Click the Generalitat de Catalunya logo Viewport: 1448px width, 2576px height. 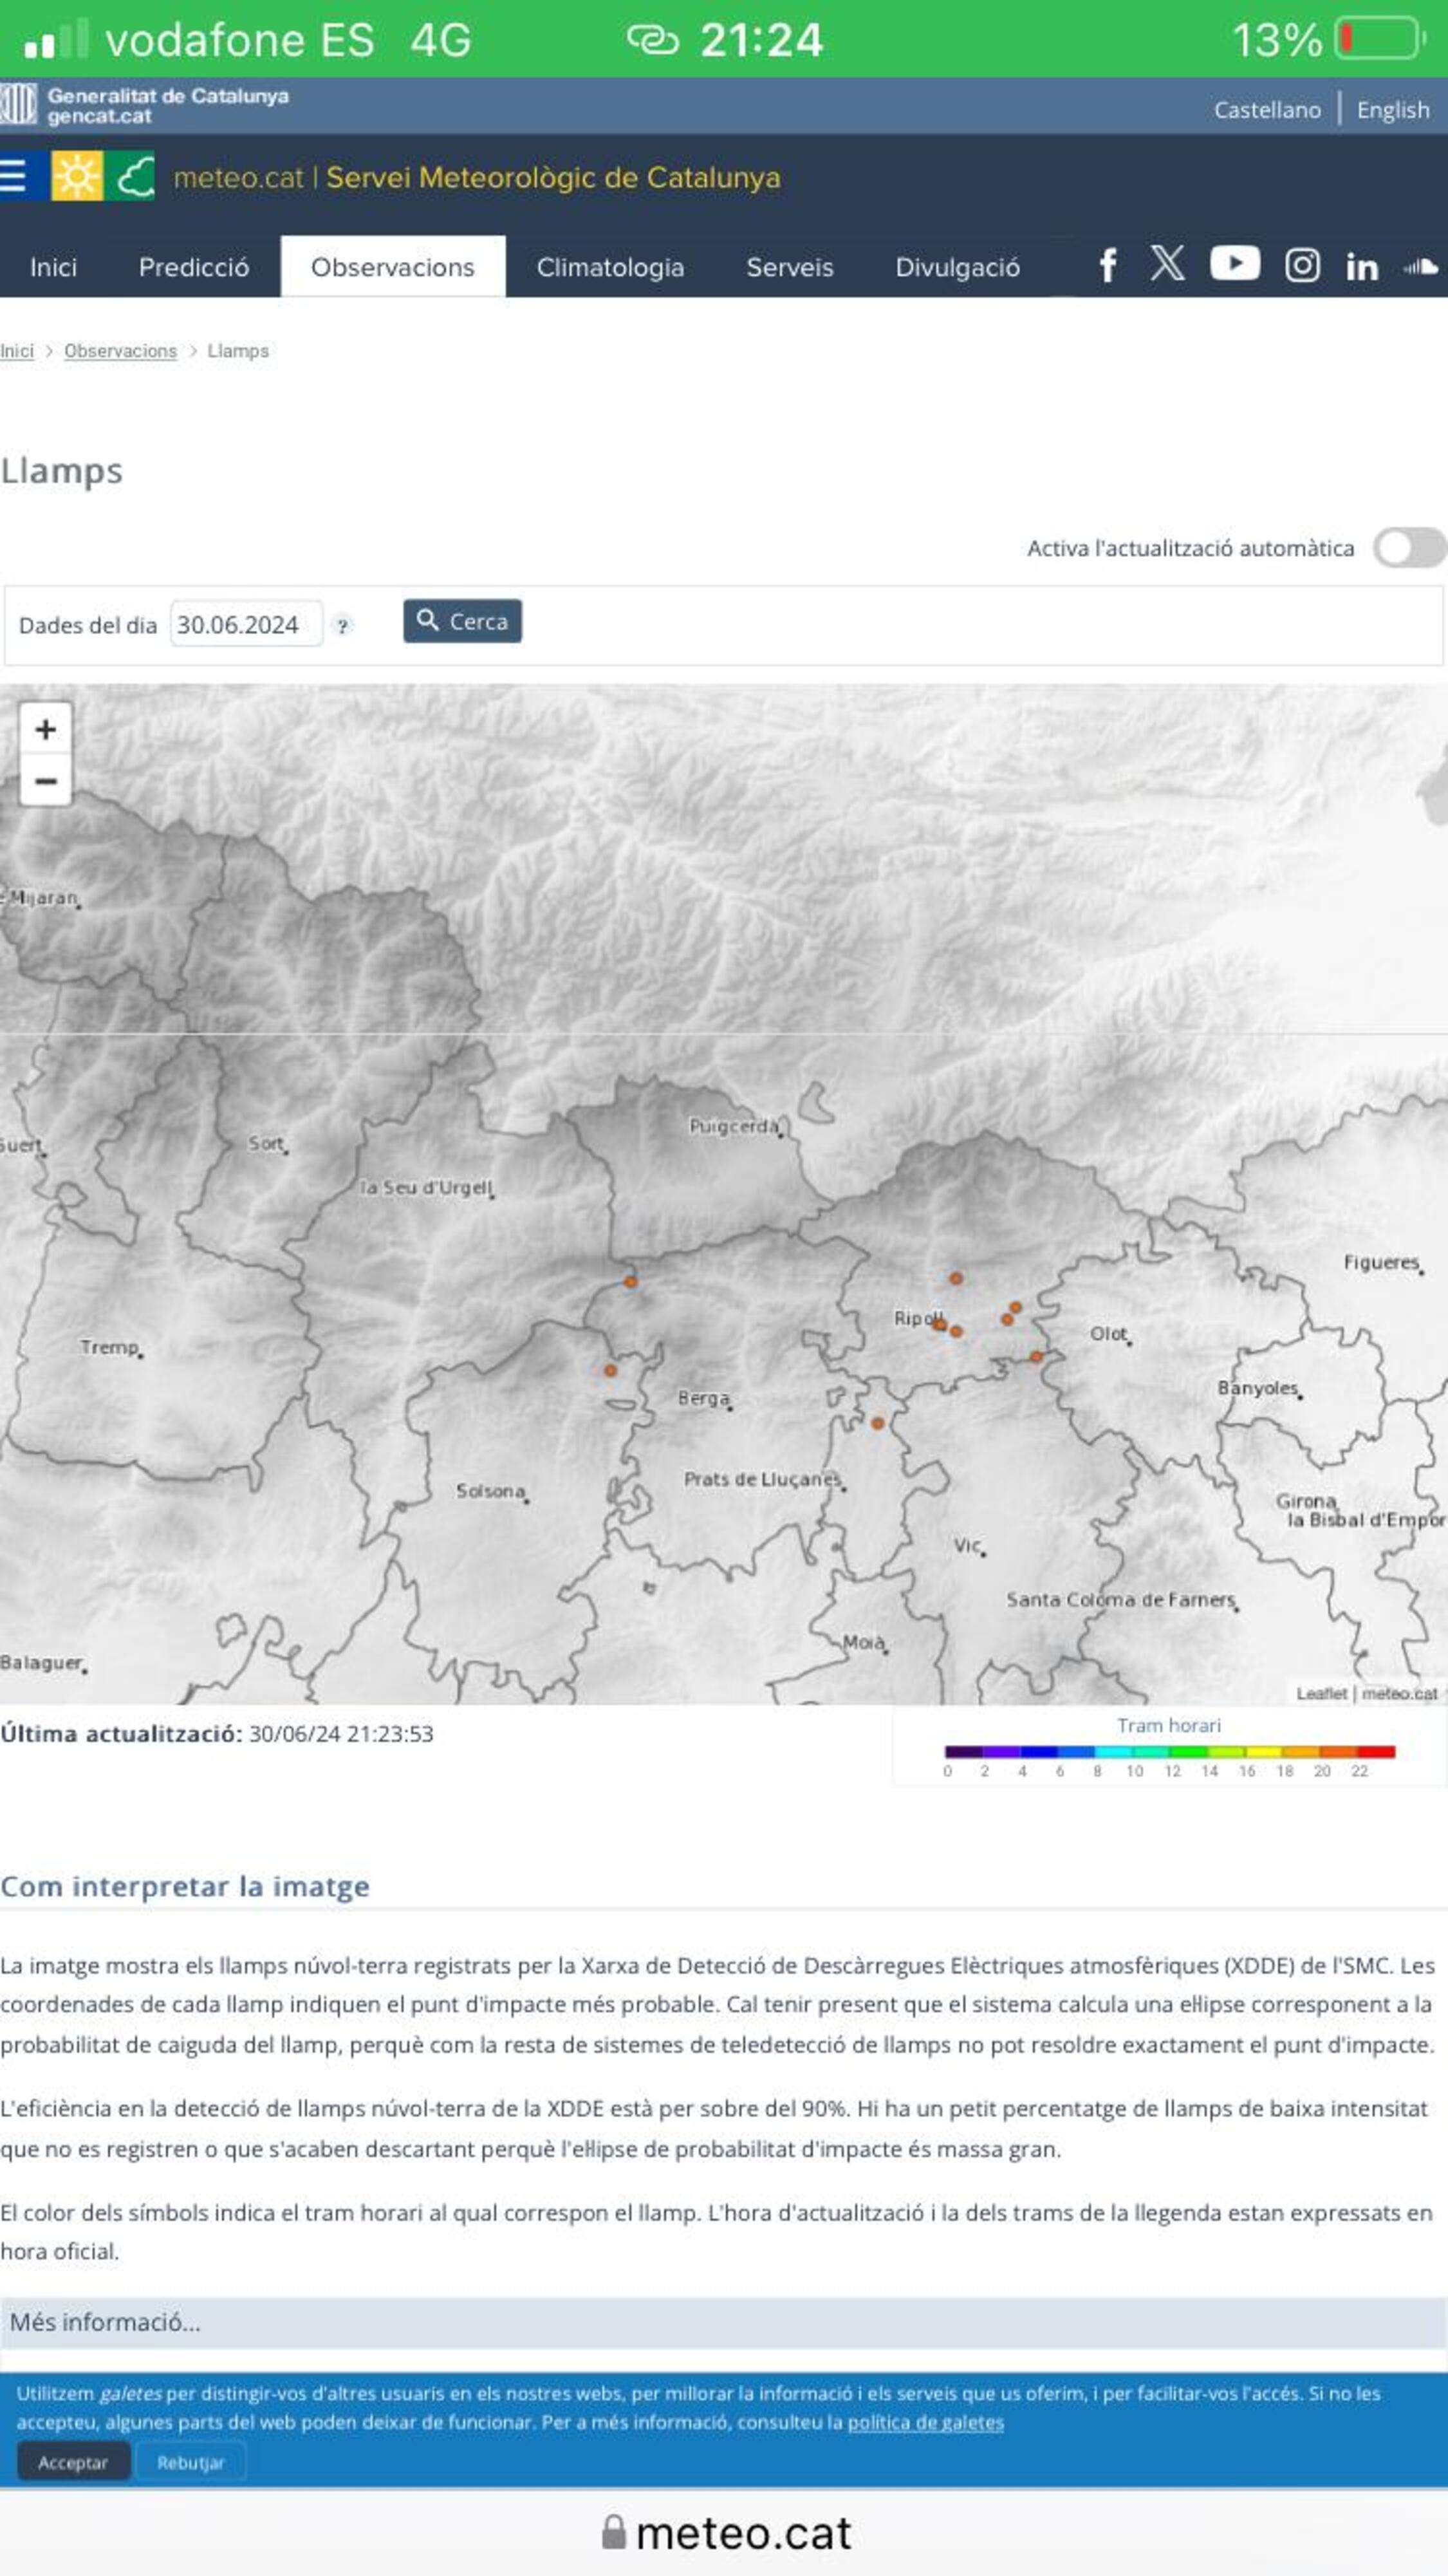[x=145, y=105]
